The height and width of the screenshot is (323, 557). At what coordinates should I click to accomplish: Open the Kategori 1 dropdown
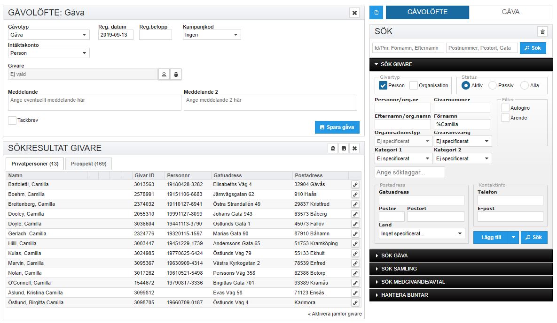click(x=403, y=158)
